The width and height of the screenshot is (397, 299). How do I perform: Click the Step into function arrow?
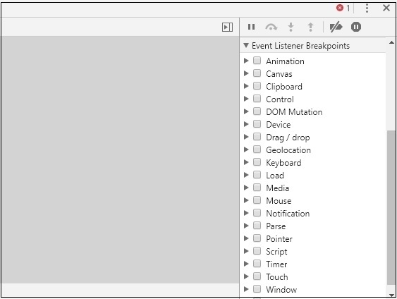[x=291, y=27]
